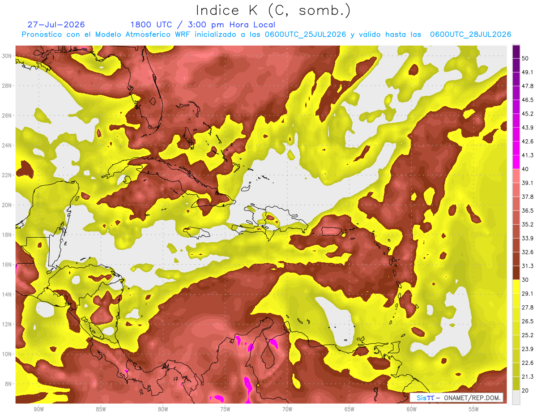
Task: Click the gray colorbar segment below 20
Action: (x=516, y=397)
